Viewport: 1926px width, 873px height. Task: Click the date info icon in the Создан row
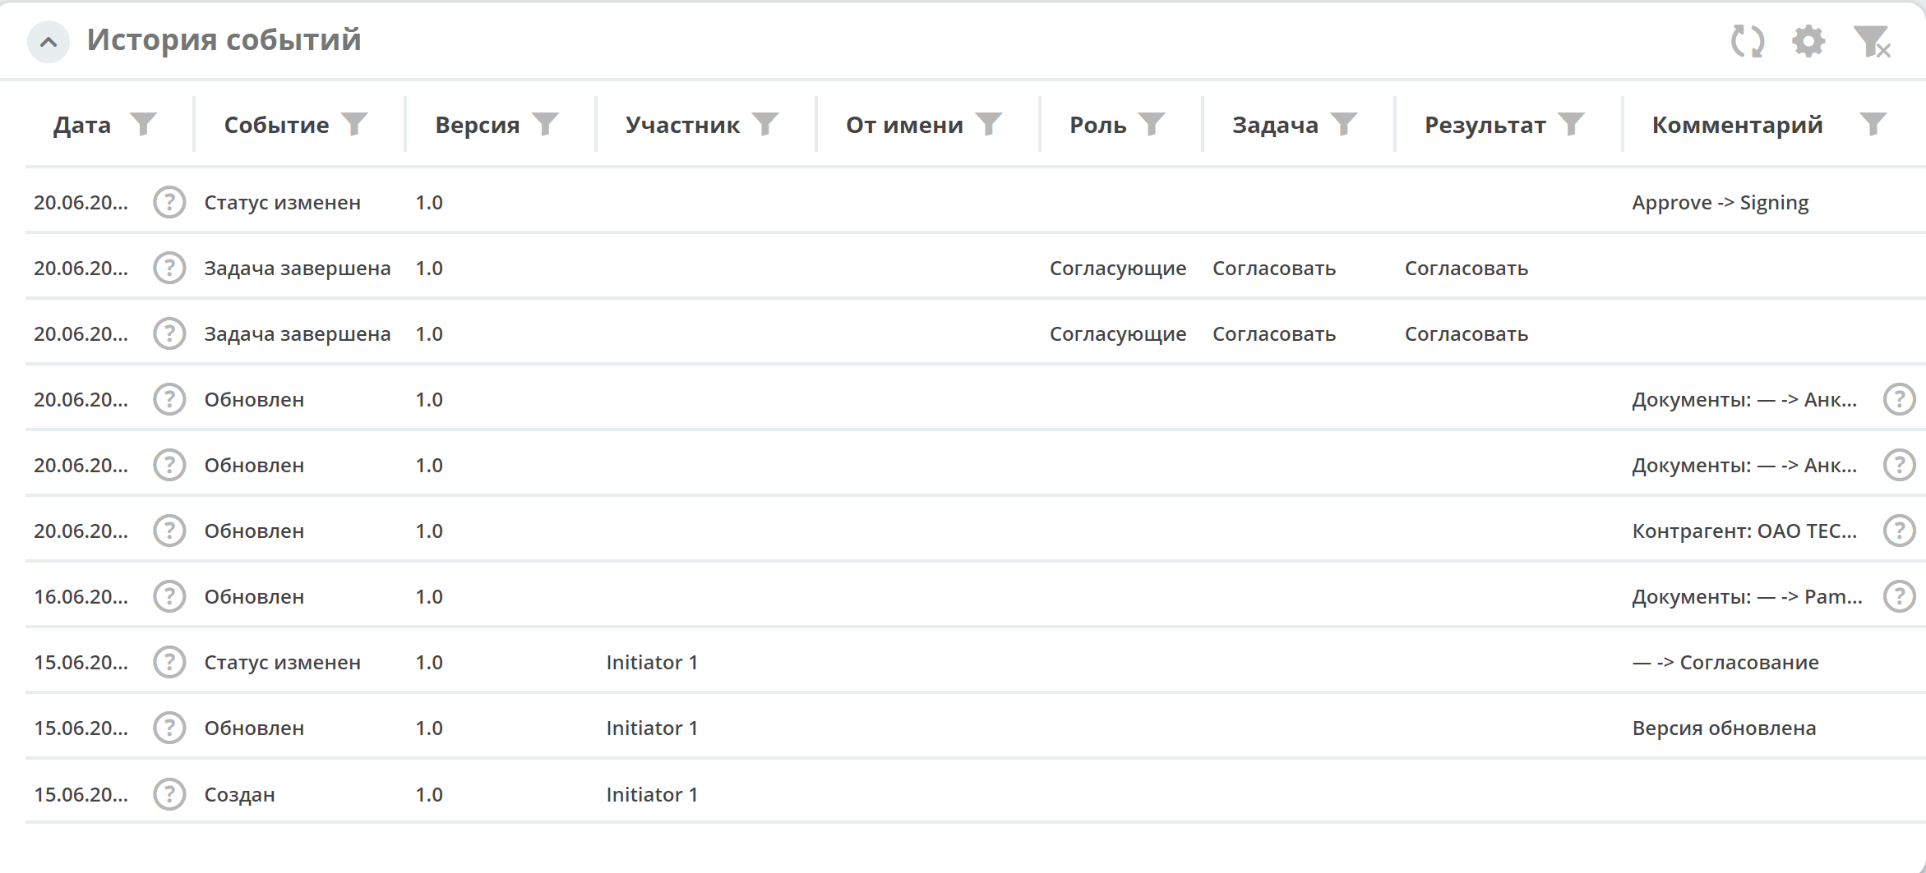point(169,794)
